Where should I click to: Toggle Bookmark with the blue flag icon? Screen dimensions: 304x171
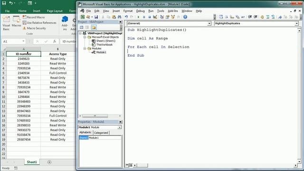280,17
